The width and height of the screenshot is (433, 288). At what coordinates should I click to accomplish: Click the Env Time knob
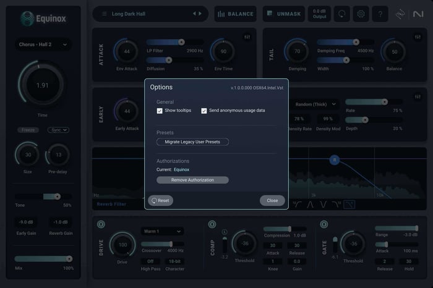point(223,51)
